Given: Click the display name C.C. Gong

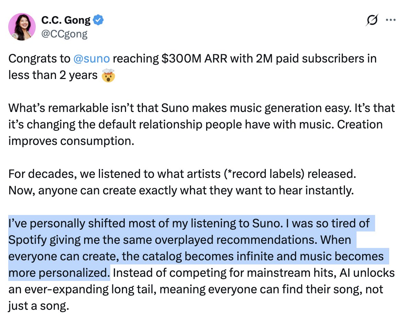Looking at the screenshot, I should click(66, 21).
